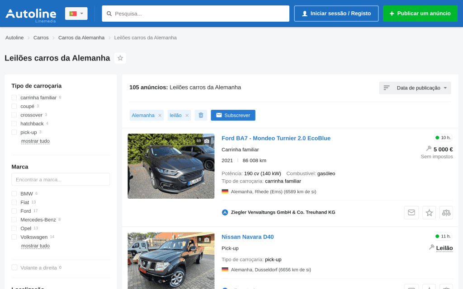Check the pick-up body type
Image resolution: width=463 pixels, height=289 pixels.
point(14,132)
